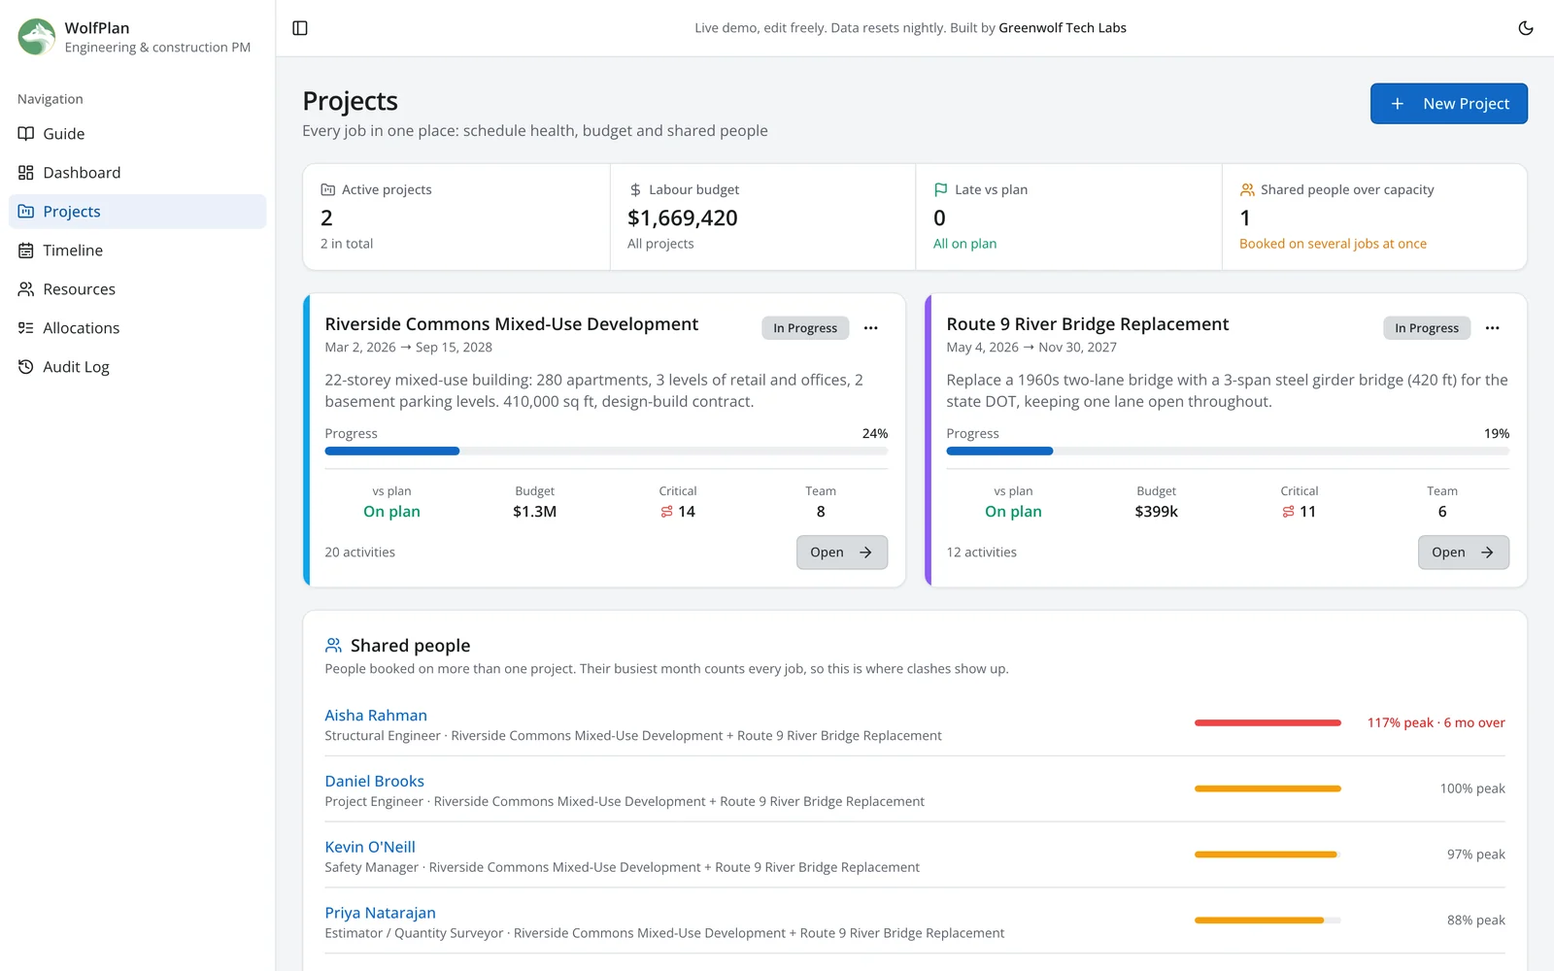
Task: Click Route 9 critical activities icon
Action: pos(1288,512)
